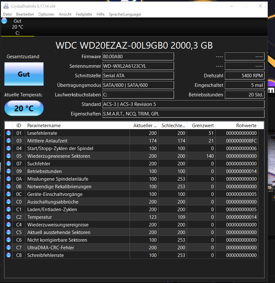275x283 pixels.
Task: Click Grenzwert 140 in Wiederzugewiesene Sektoren row
Action: point(210,156)
